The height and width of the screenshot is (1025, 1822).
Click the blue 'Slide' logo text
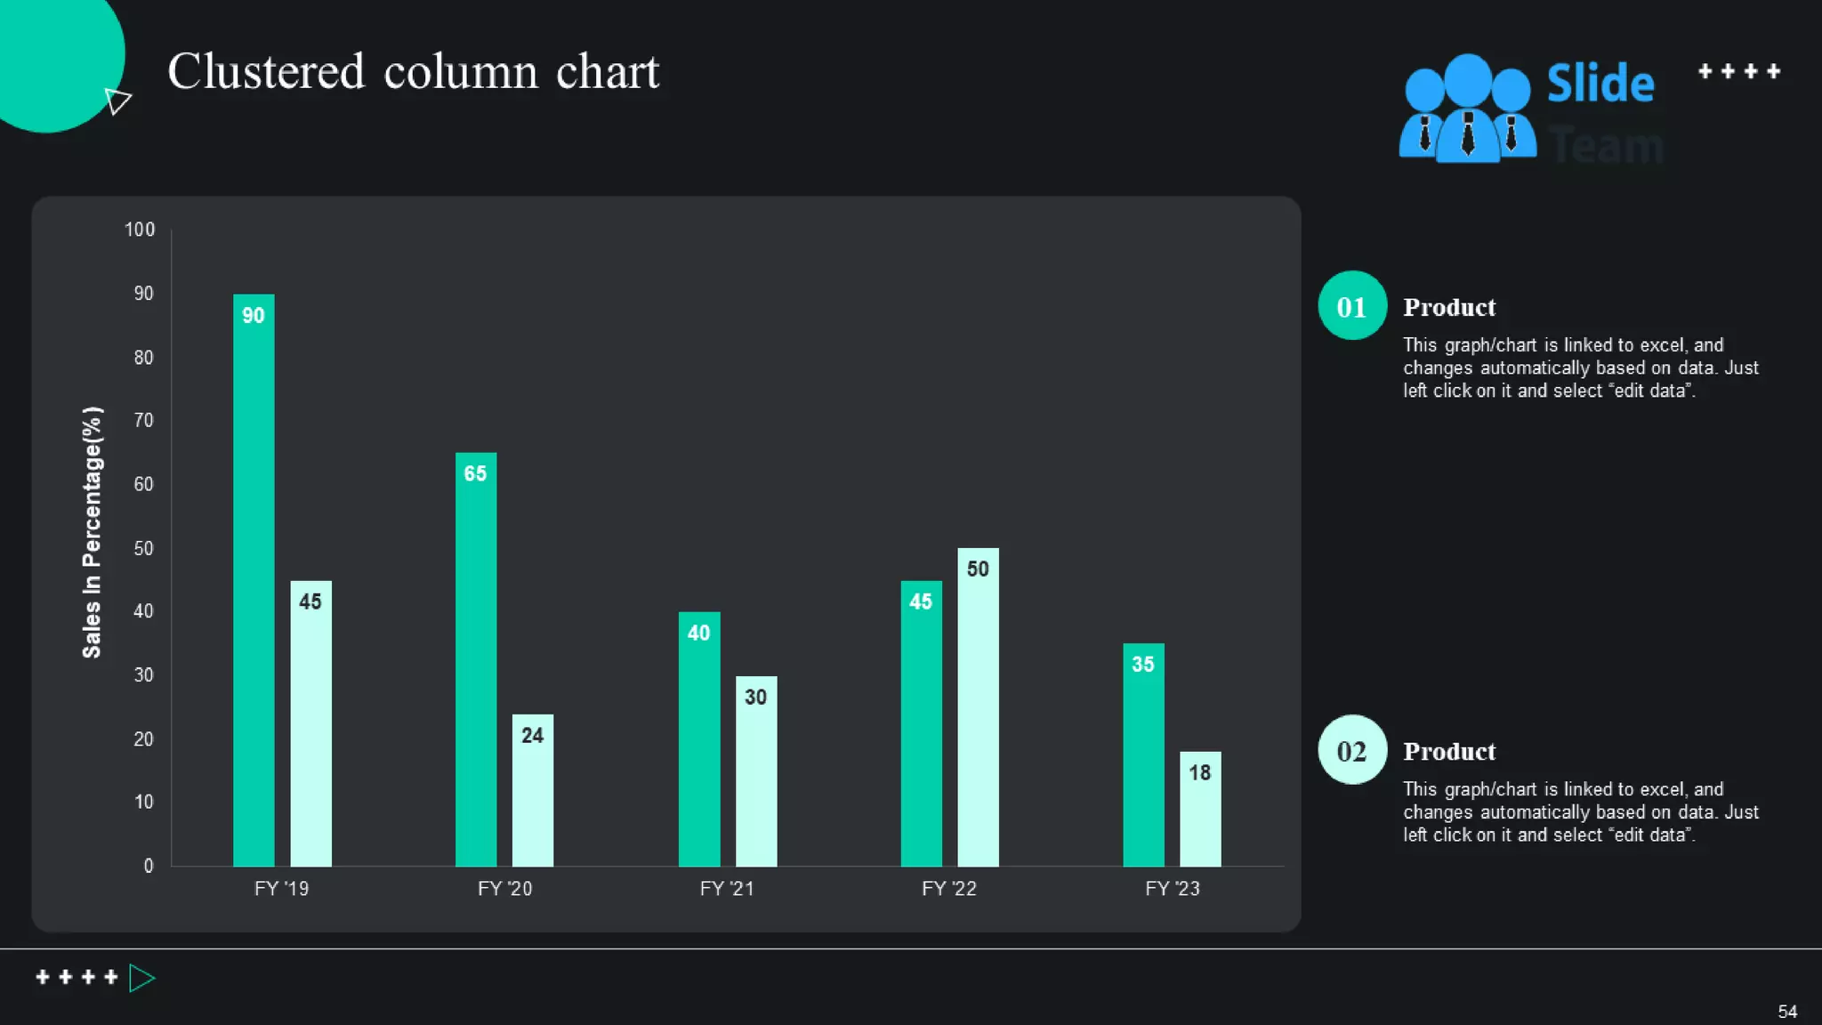click(x=1600, y=84)
